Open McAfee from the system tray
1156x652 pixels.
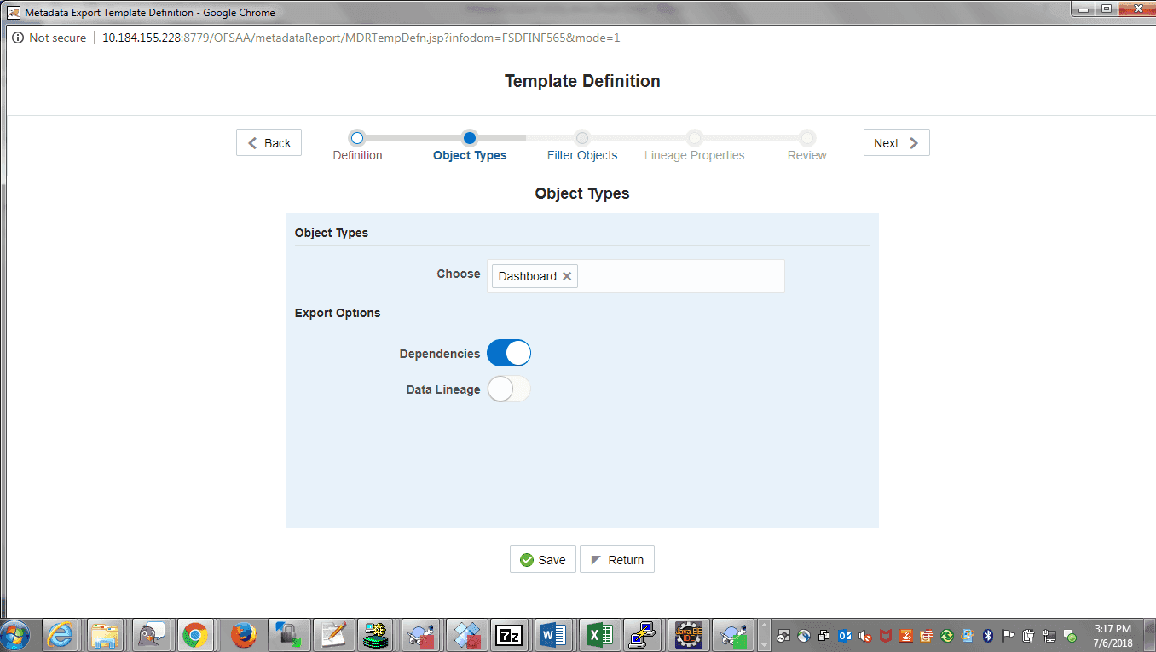click(885, 636)
